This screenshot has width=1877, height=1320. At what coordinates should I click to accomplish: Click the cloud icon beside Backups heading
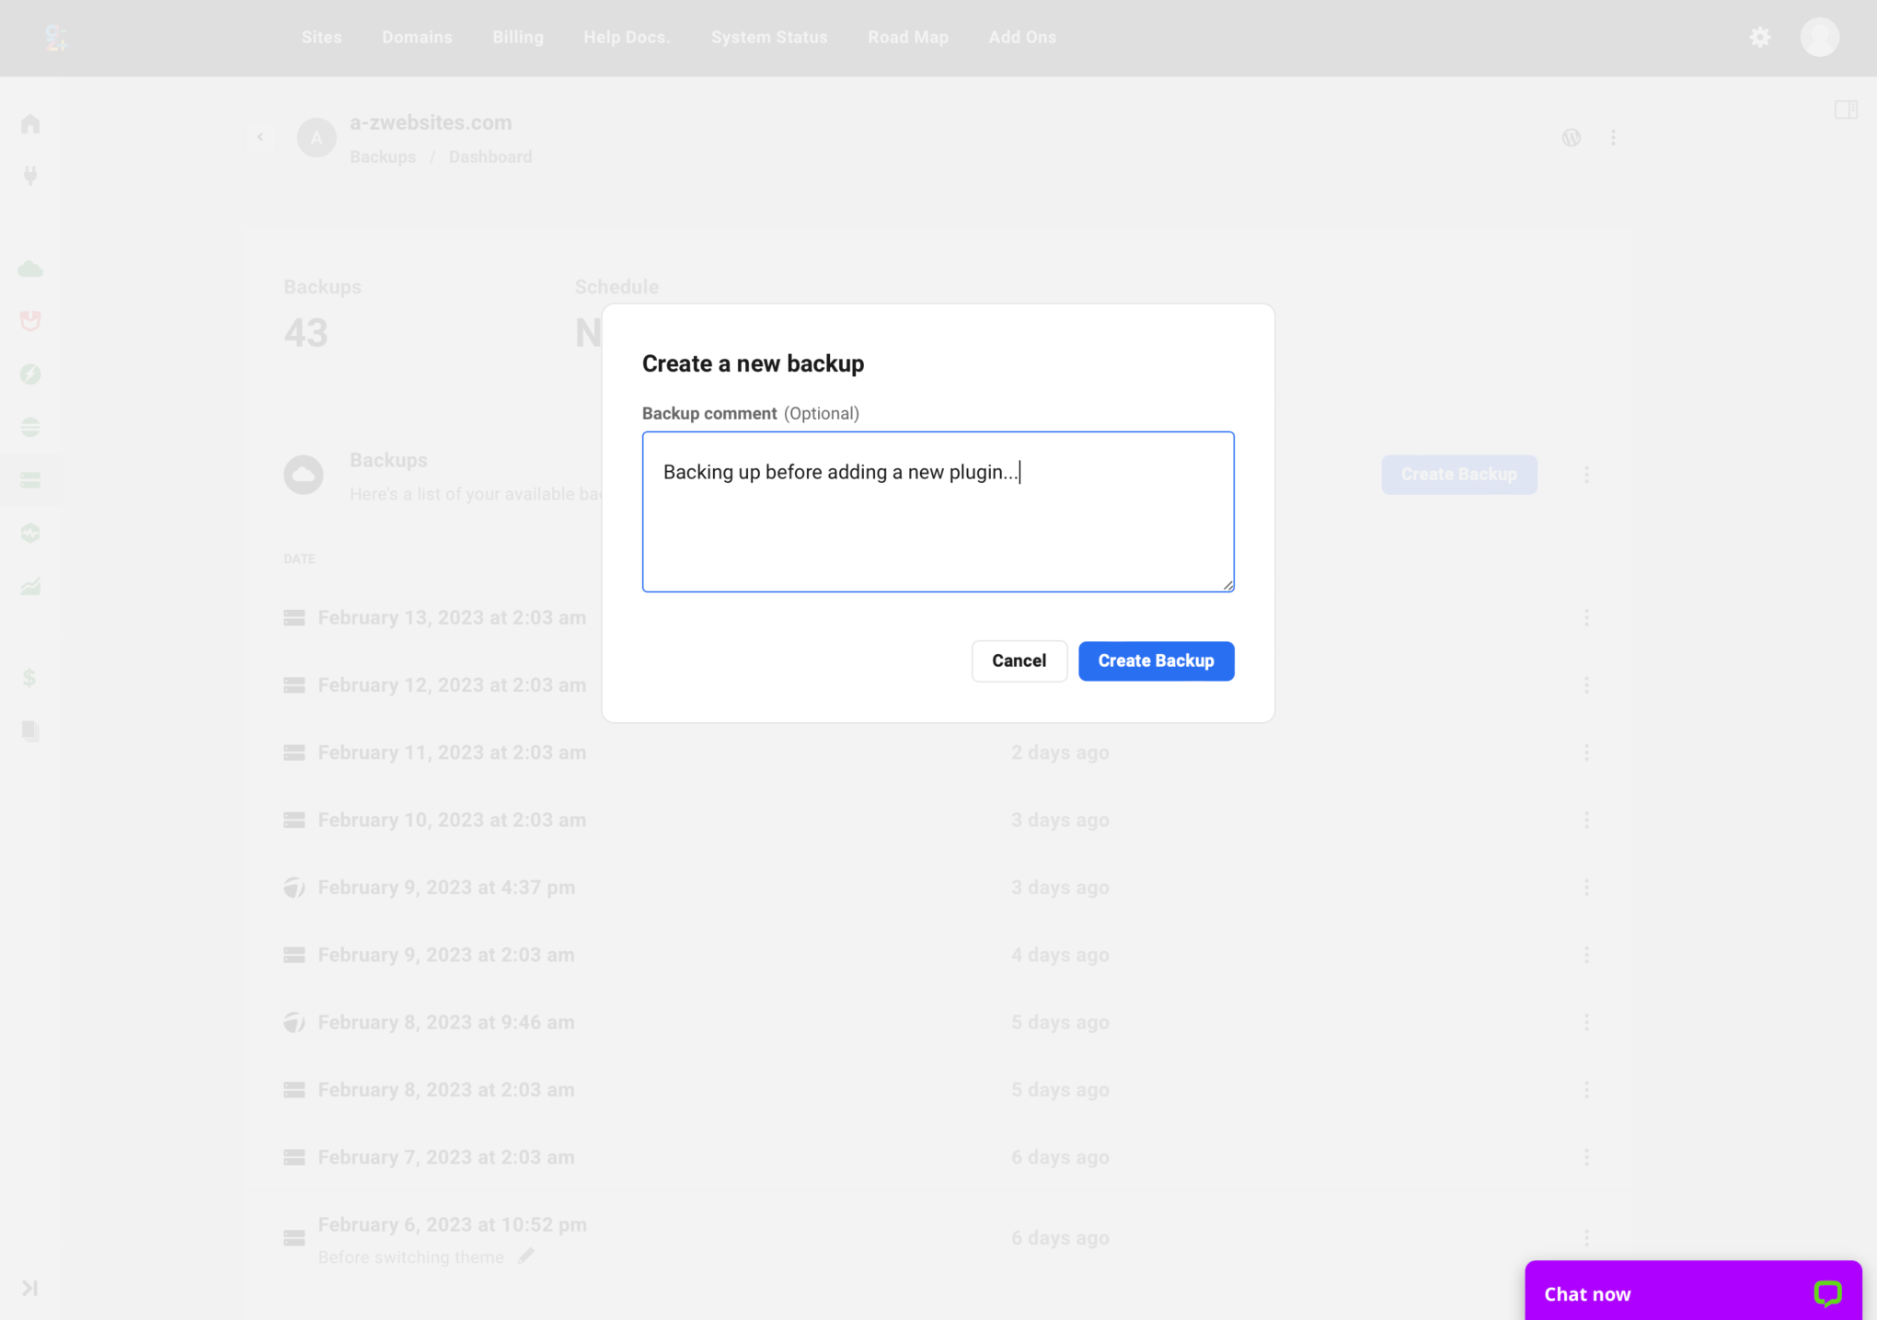(304, 475)
